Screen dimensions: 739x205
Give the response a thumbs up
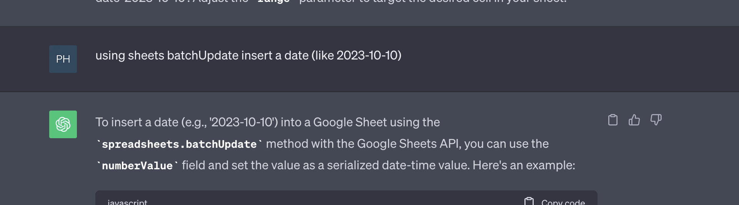(x=634, y=120)
